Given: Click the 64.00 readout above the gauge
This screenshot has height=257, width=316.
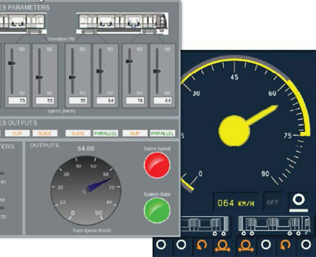Looking at the screenshot, I should tap(86, 149).
